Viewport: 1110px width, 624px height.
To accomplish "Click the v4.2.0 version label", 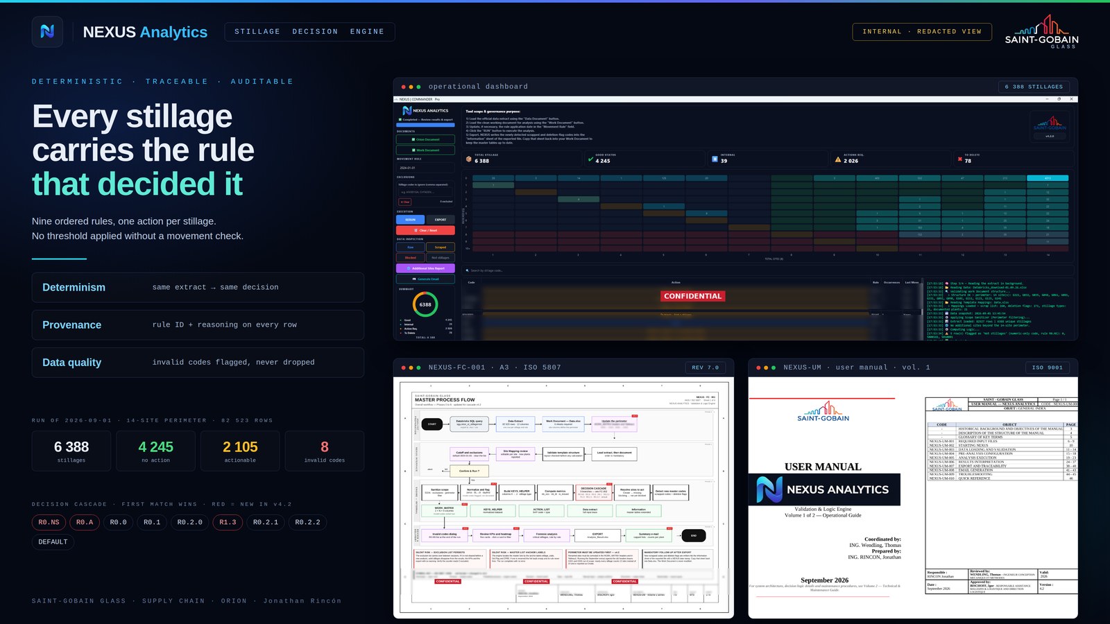I will [x=1050, y=136].
